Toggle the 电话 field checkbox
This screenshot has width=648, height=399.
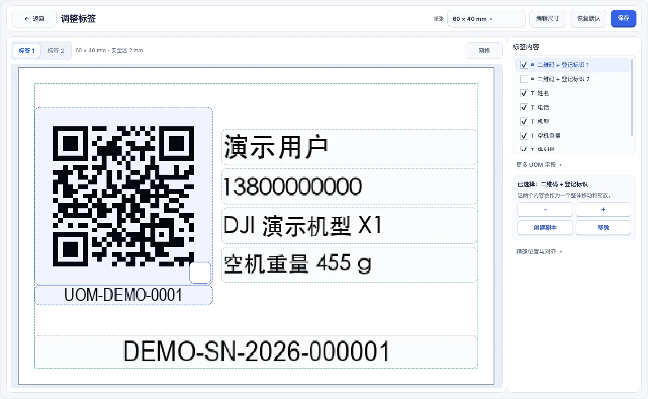(524, 107)
